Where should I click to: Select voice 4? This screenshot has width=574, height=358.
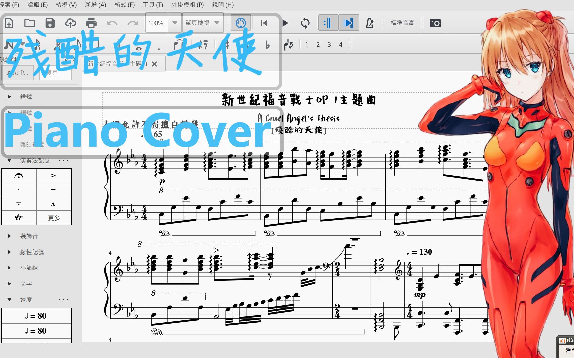pos(341,44)
